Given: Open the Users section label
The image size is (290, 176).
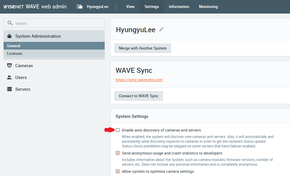Looking at the screenshot, I should pos(21,77).
